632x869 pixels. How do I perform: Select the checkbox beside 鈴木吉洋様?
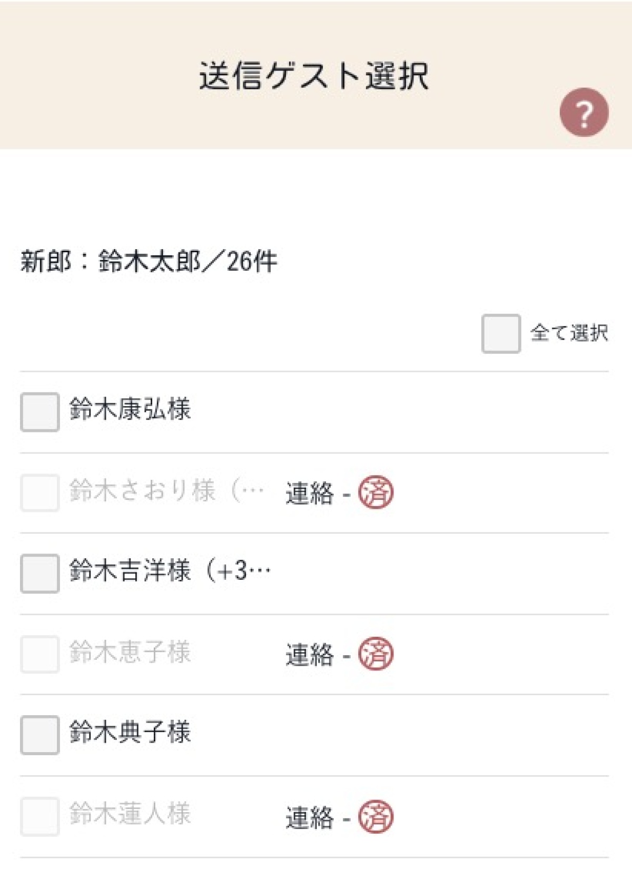[39, 573]
